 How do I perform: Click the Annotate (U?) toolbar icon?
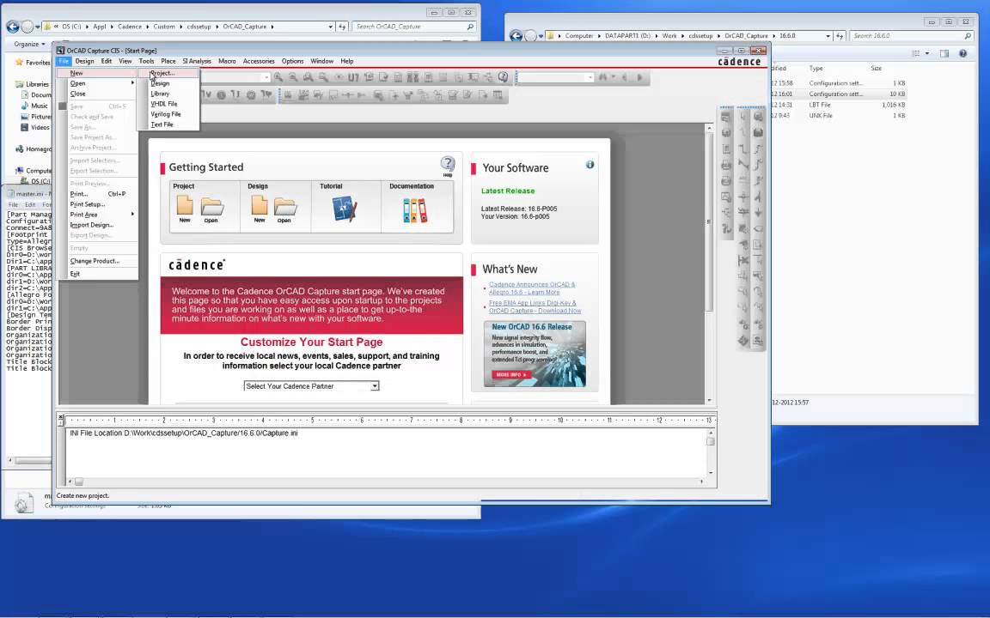tap(353, 77)
